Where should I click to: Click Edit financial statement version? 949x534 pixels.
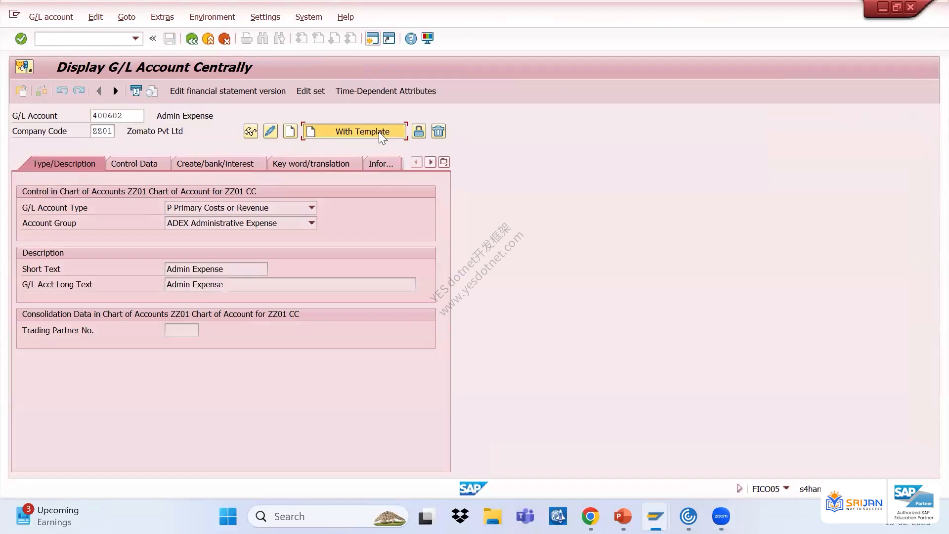click(x=228, y=91)
